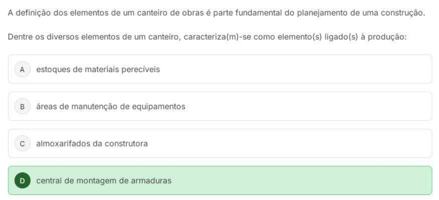Click the highlighted green answer card's empty area

295,181
